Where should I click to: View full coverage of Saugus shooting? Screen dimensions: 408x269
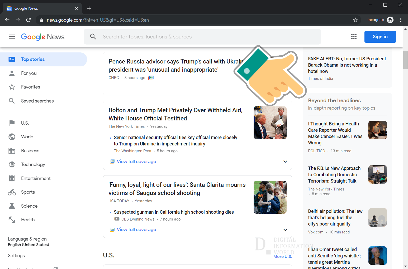(x=136, y=229)
